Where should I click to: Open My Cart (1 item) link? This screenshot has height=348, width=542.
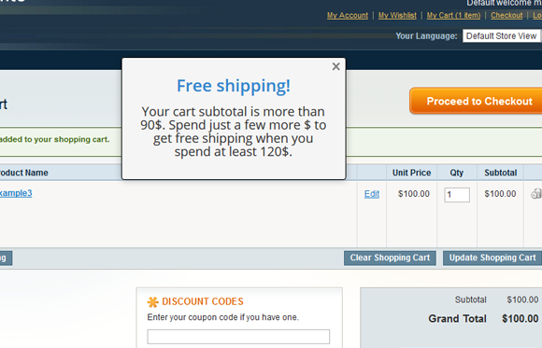453,16
